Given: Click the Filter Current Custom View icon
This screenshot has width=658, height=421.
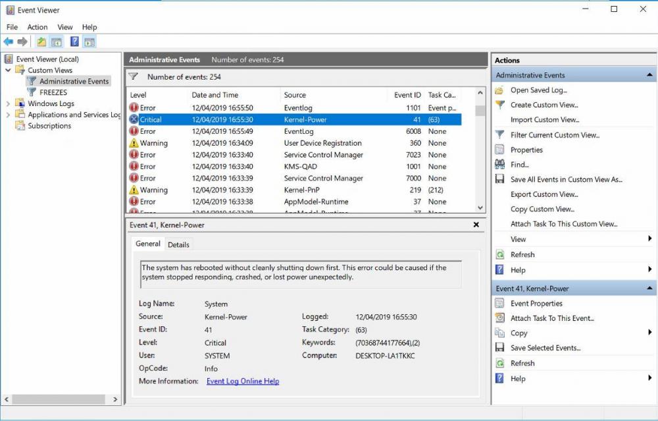Looking at the screenshot, I should coord(499,135).
